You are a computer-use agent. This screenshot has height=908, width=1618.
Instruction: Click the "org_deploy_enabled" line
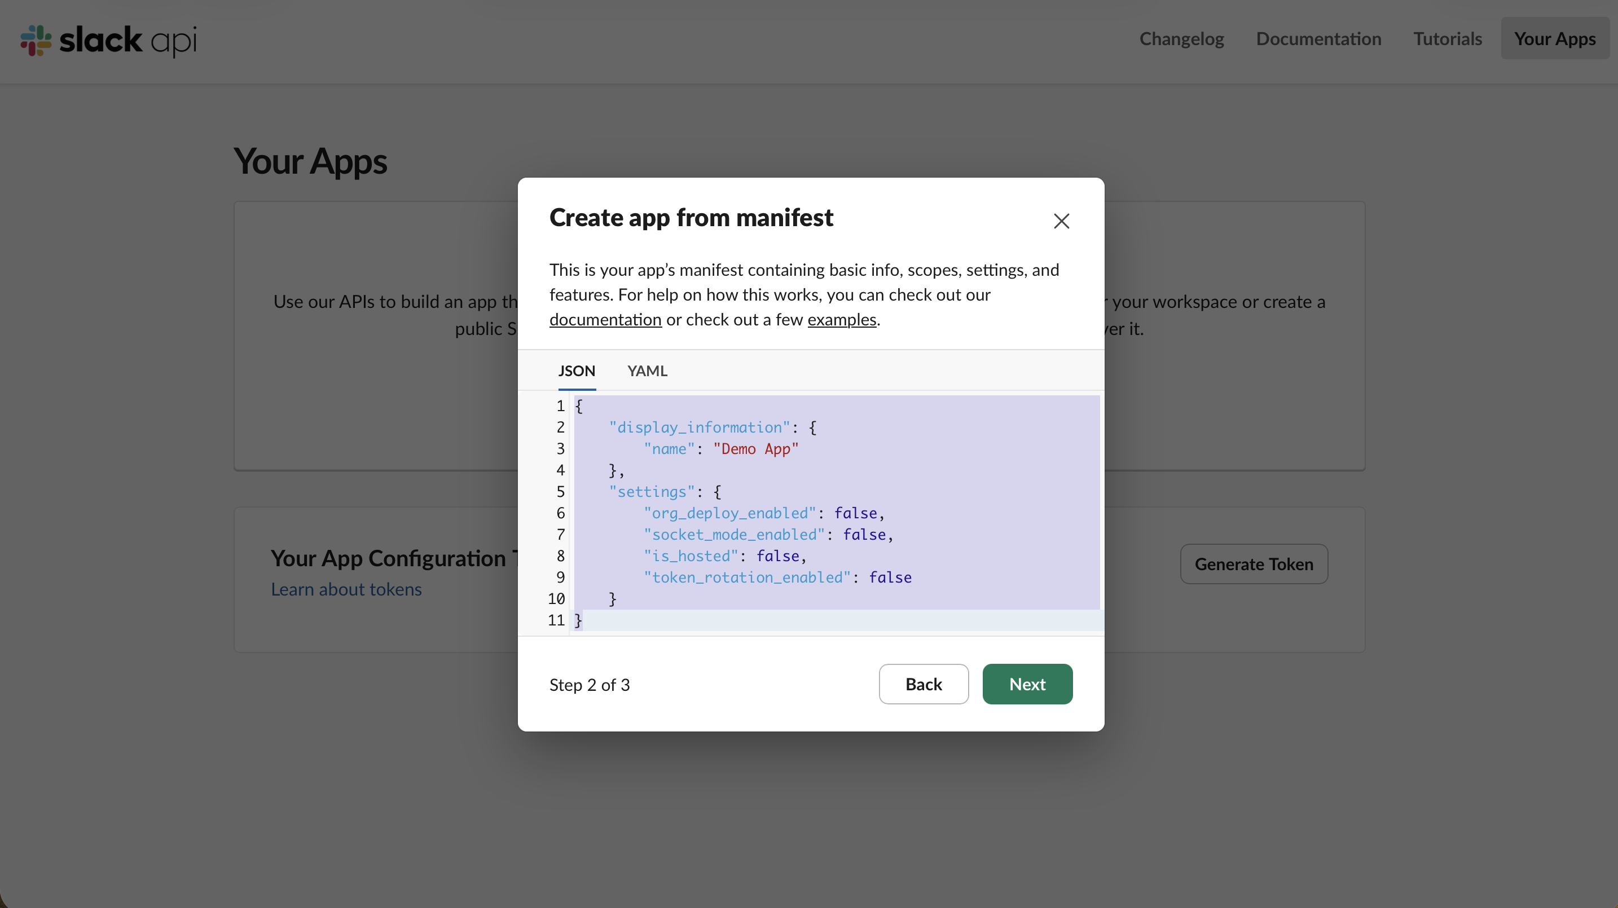pos(764,513)
